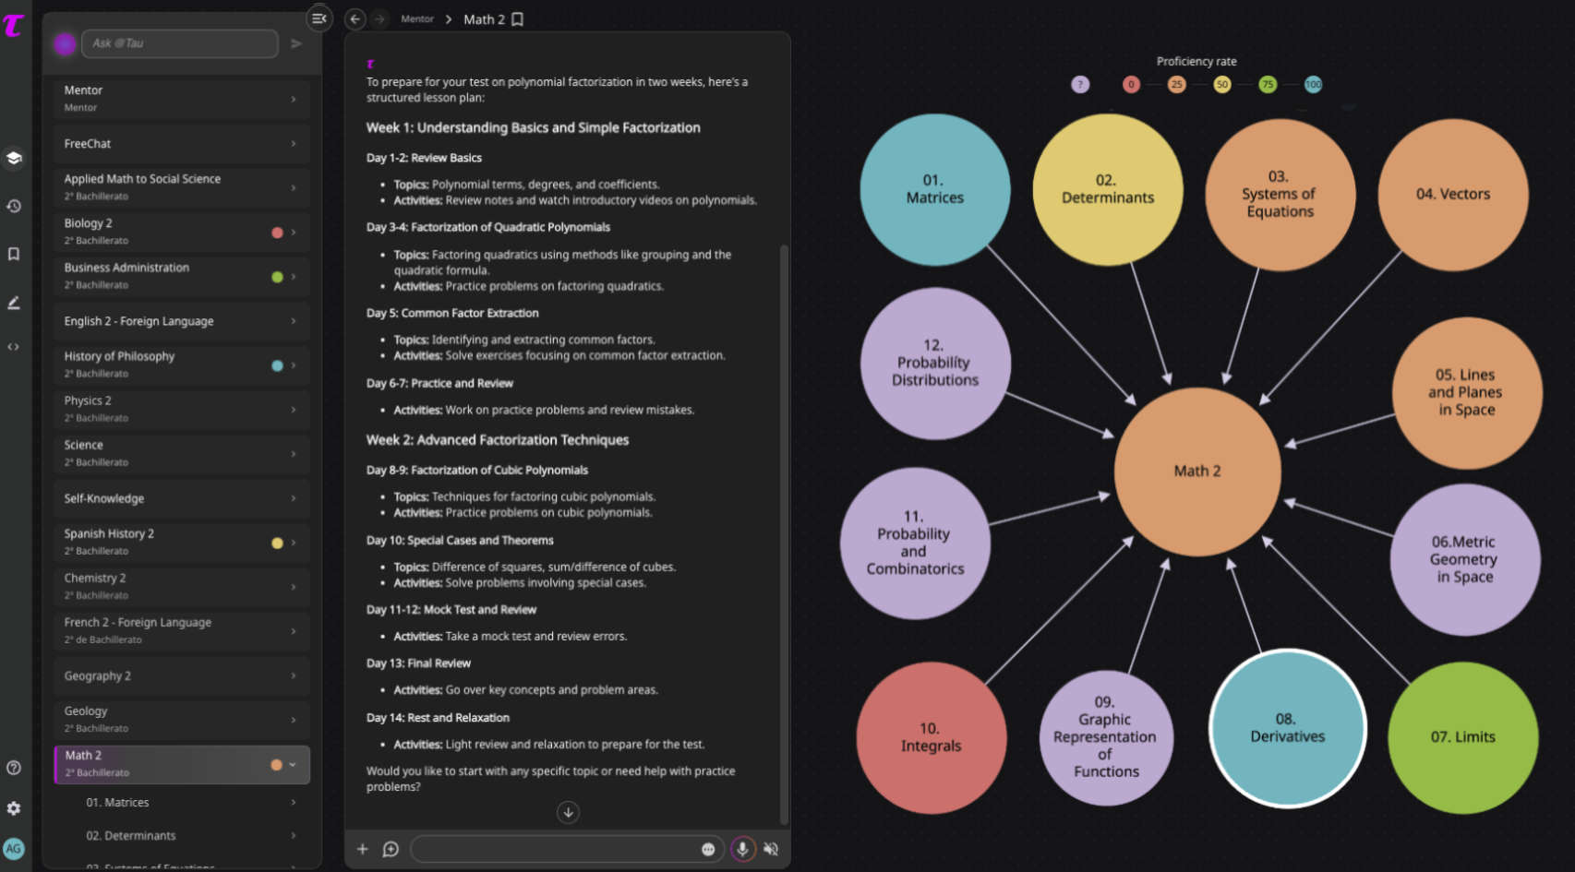Select the 50 proficiency legend dot
Viewport: 1575px width, 872px height.
[x=1222, y=85]
